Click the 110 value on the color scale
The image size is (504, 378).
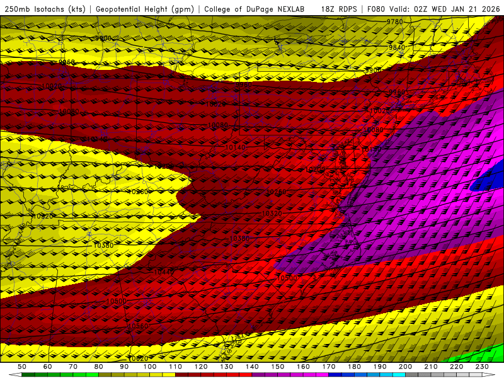click(x=175, y=367)
